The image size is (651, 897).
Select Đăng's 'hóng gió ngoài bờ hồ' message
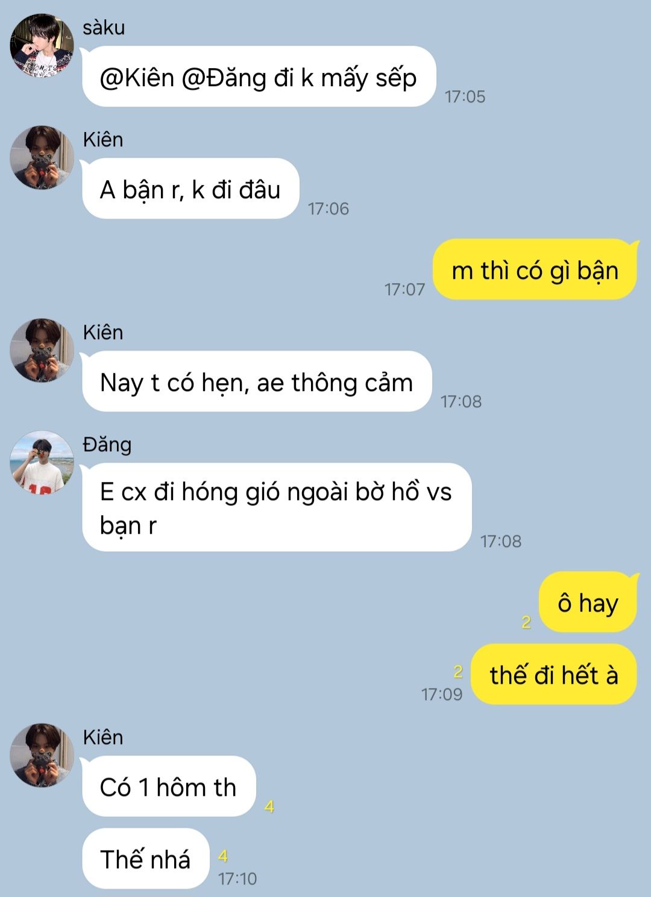click(277, 507)
